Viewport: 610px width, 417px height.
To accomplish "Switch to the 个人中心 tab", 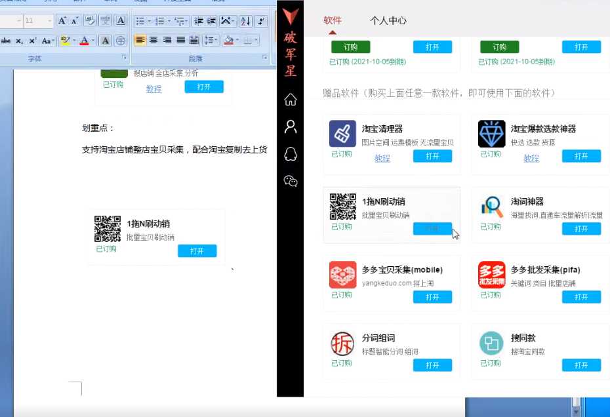I will (x=388, y=20).
